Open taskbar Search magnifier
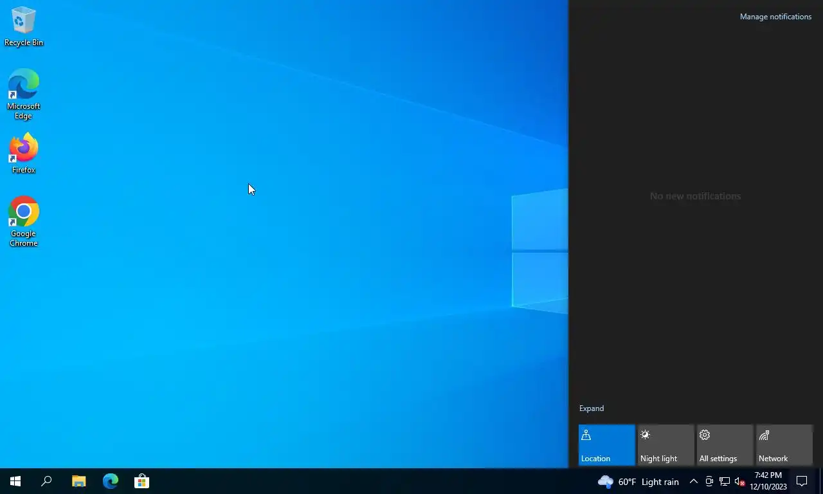 click(x=46, y=481)
